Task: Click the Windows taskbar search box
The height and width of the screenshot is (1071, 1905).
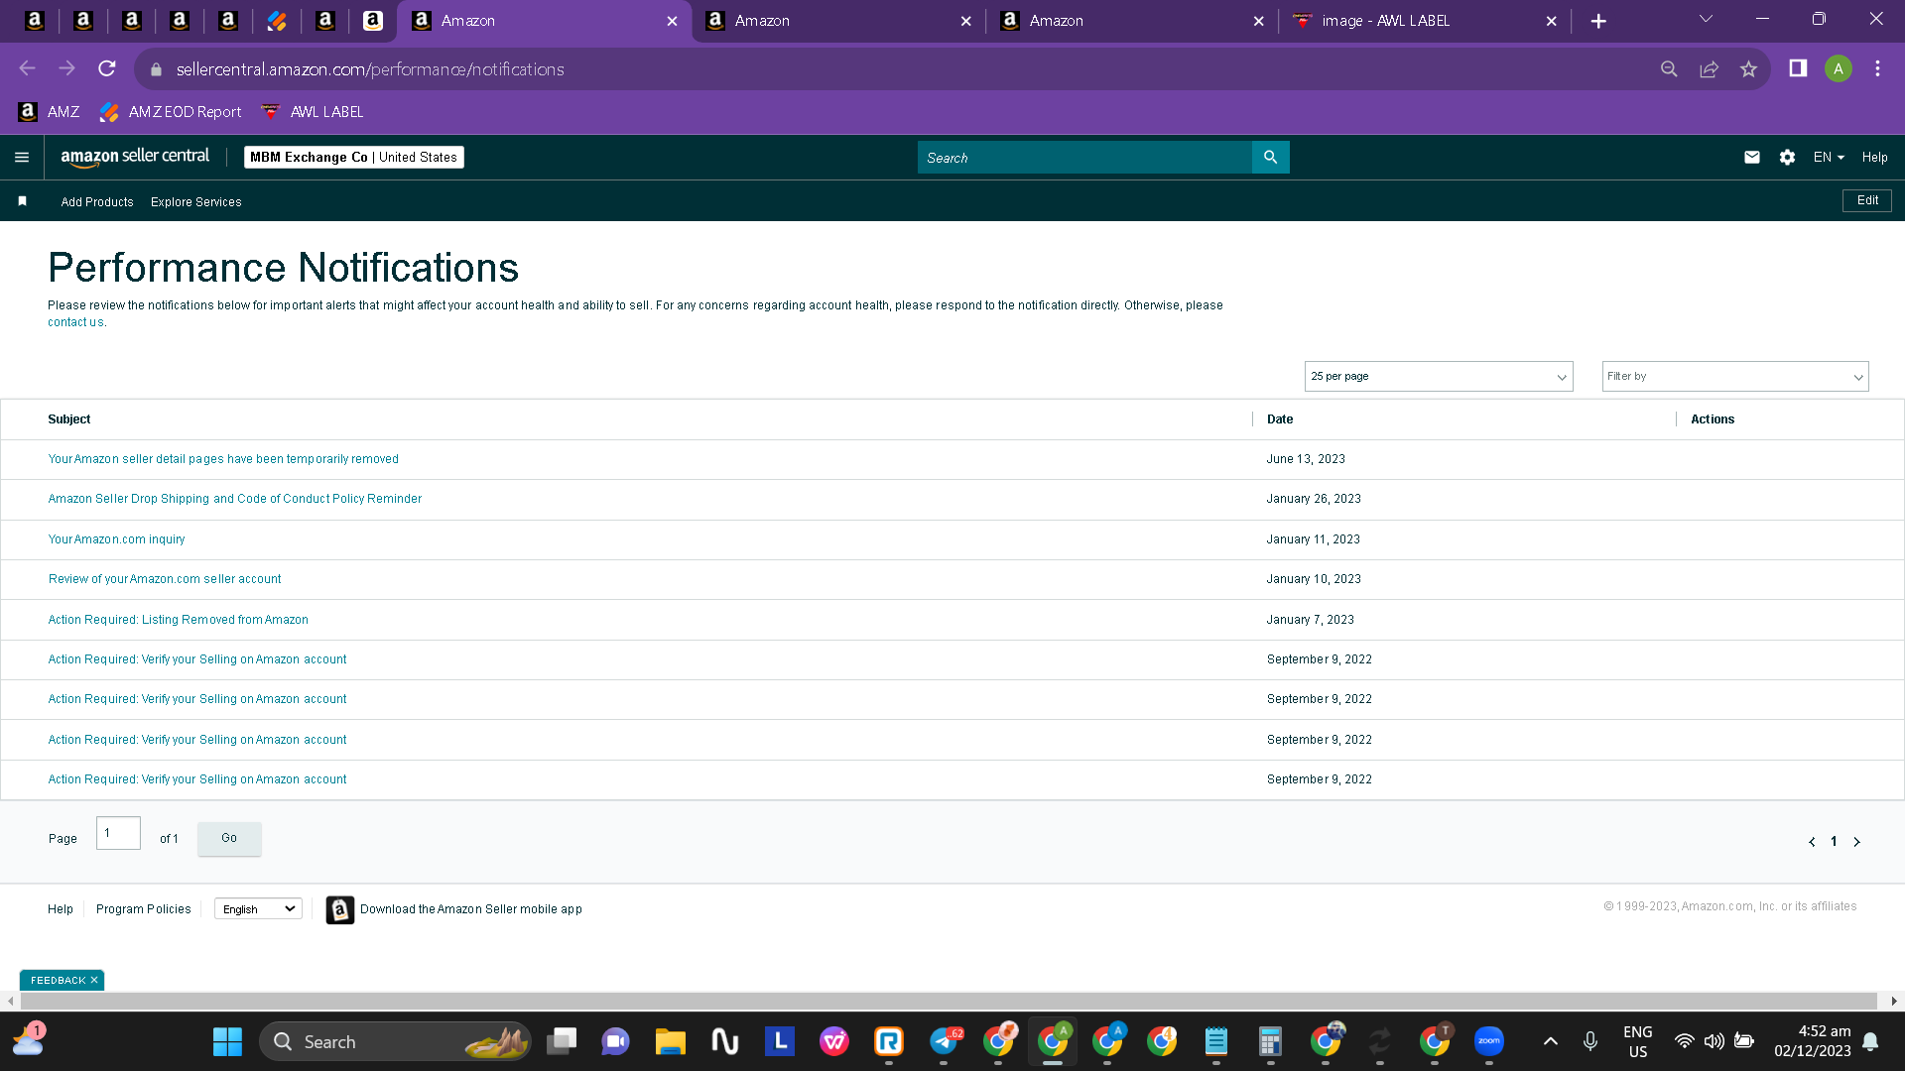Action: tap(395, 1041)
